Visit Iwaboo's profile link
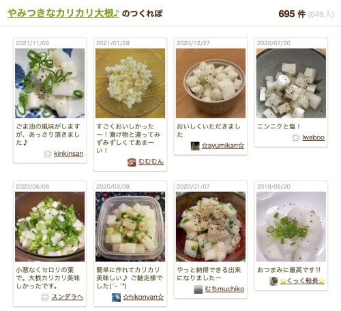 tap(313, 137)
